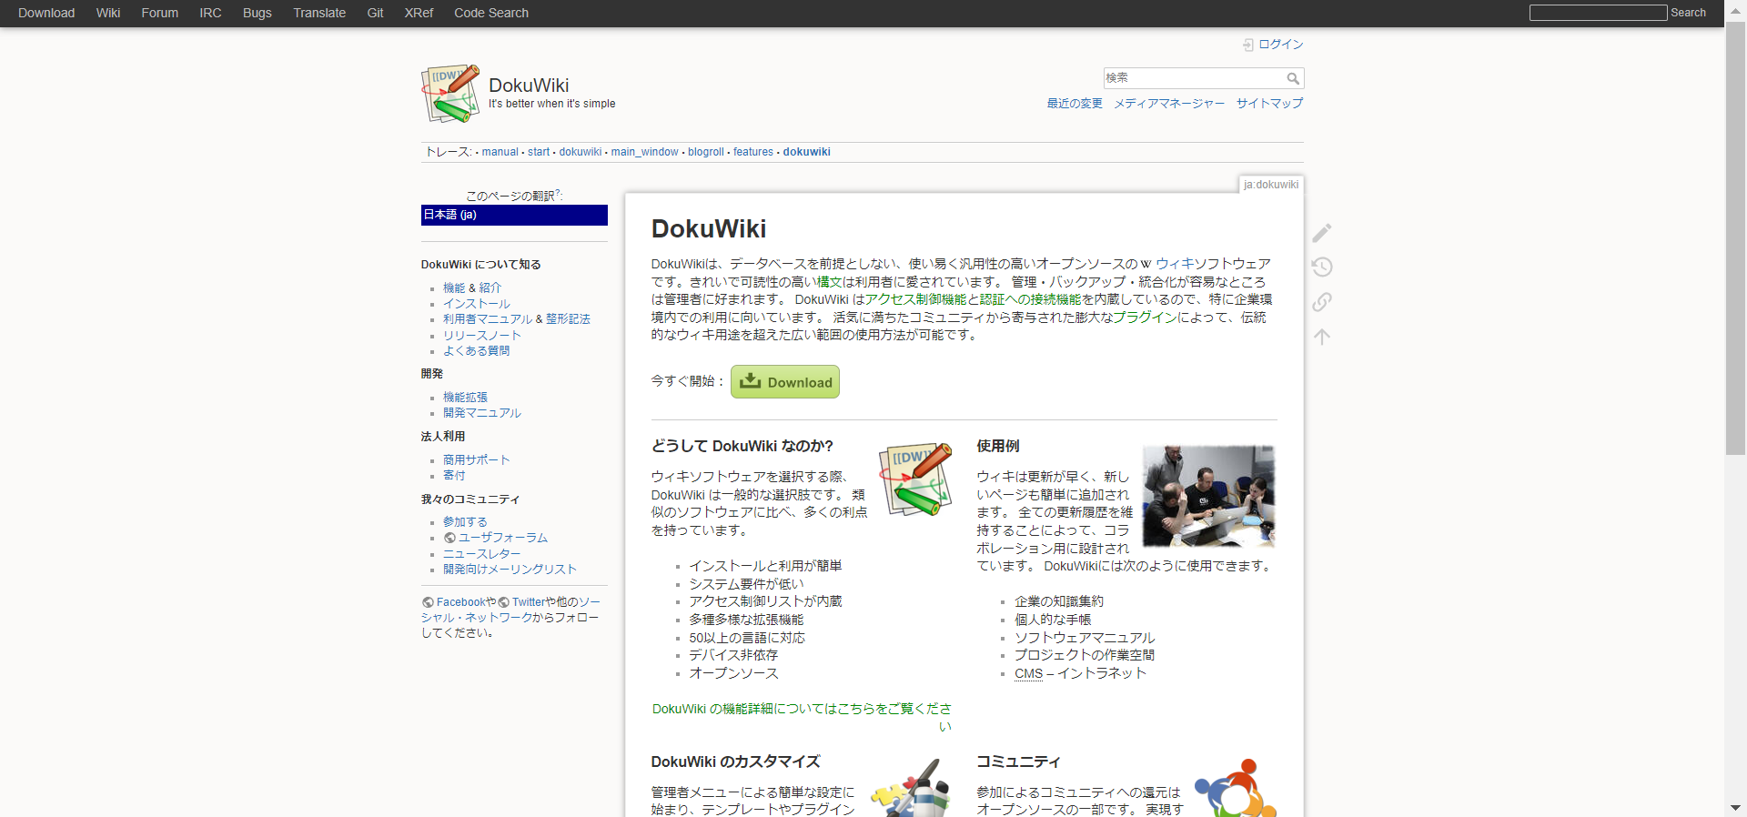Open old revisions history icon
The width and height of the screenshot is (1747, 817).
[x=1322, y=267]
